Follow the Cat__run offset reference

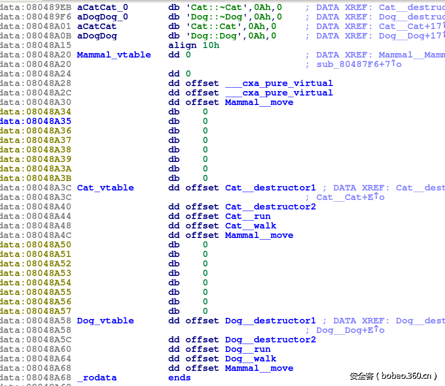click(x=248, y=216)
